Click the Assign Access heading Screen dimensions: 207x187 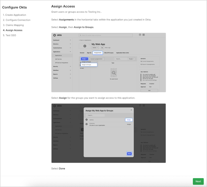point(63,6)
